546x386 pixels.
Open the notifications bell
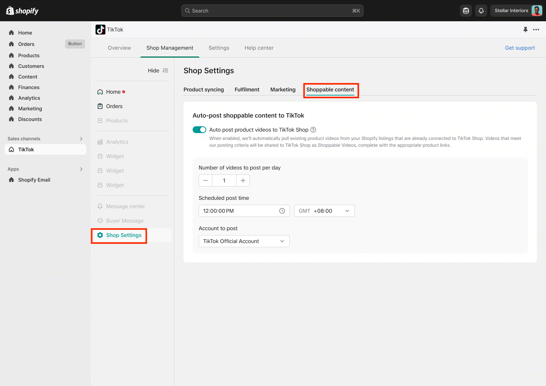(x=481, y=11)
